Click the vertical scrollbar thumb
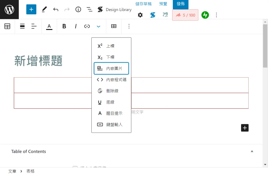The width and height of the screenshot is (268, 175). coord(265,46)
